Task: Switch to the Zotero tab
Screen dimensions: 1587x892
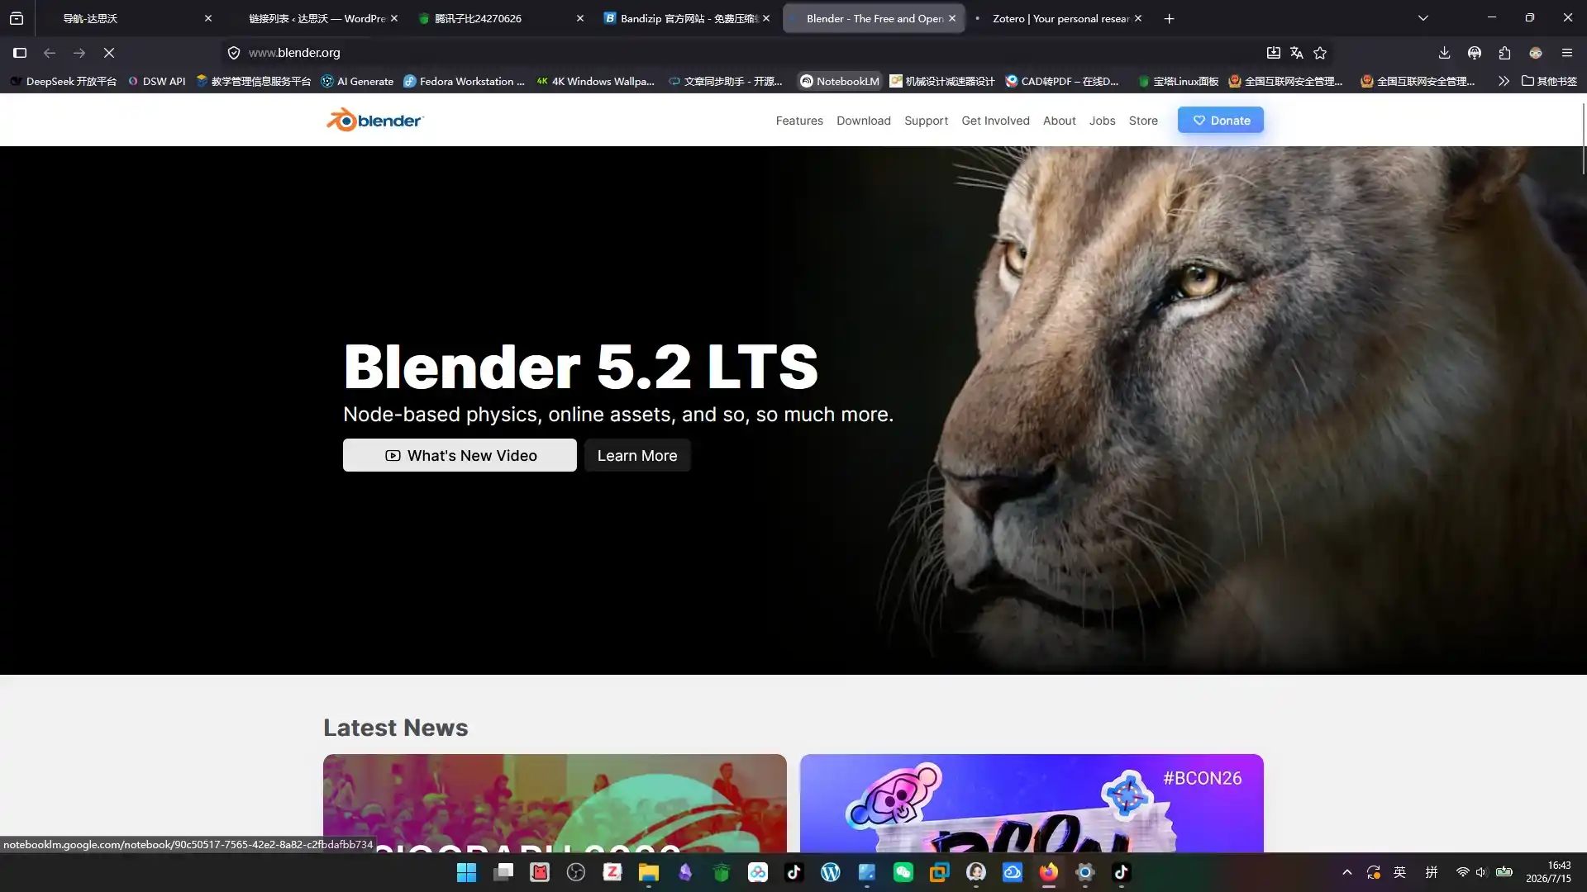Action: coord(1058,18)
